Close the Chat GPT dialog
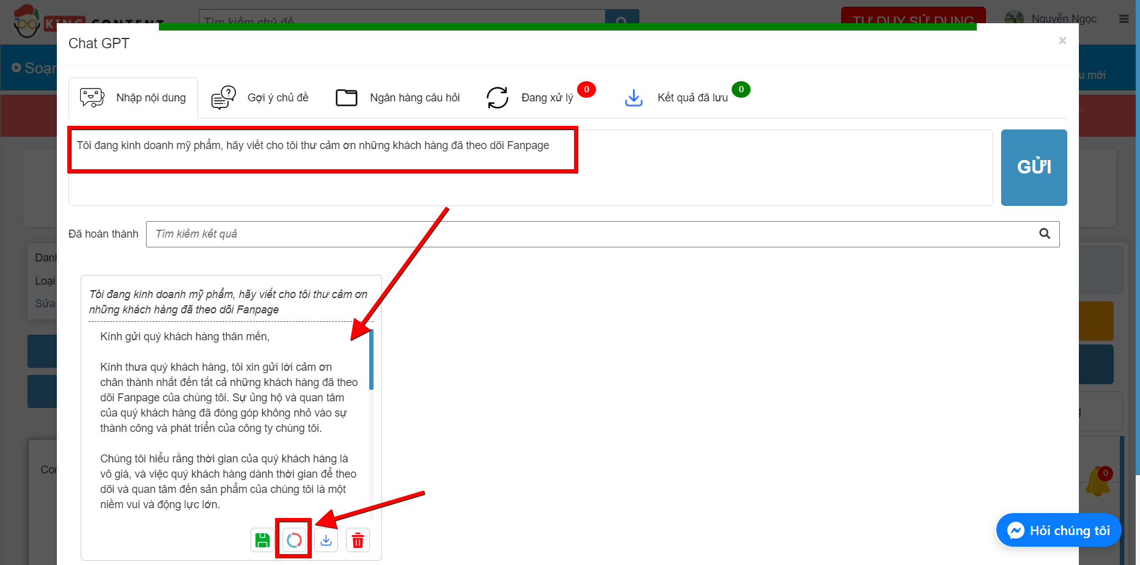Viewport: 1140px width, 565px height. click(x=1062, y=40)
